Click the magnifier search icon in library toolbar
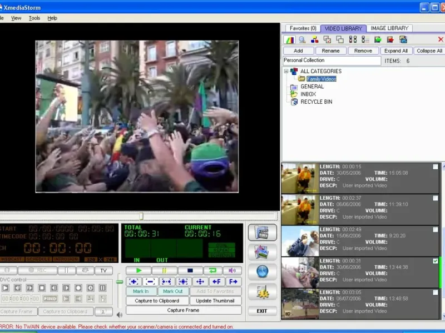445x333 pixels. [302, 39]
